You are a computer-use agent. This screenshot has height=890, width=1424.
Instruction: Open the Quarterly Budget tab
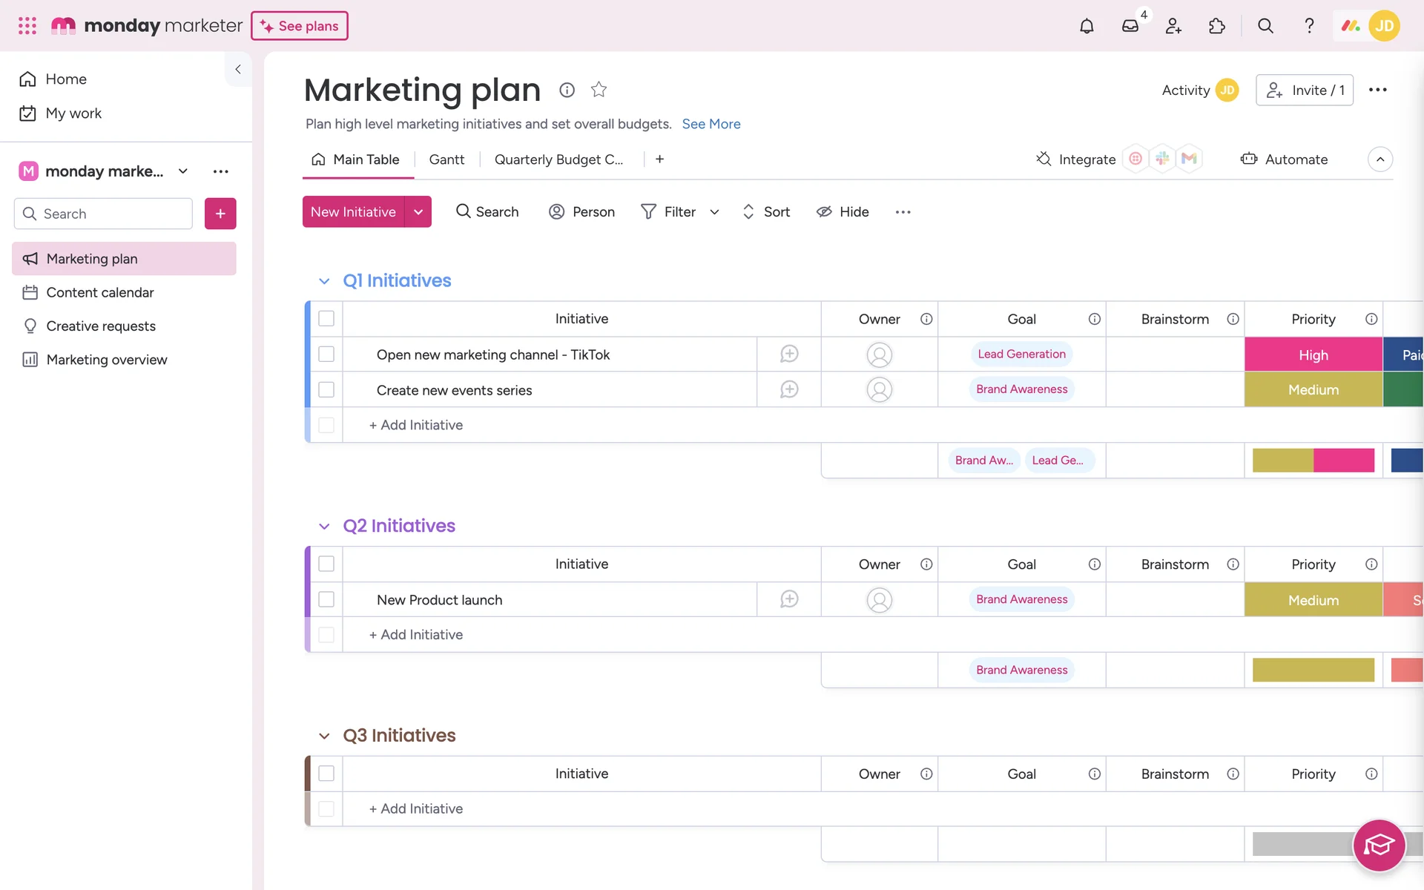pyautogui.click(x=558, y=159)
